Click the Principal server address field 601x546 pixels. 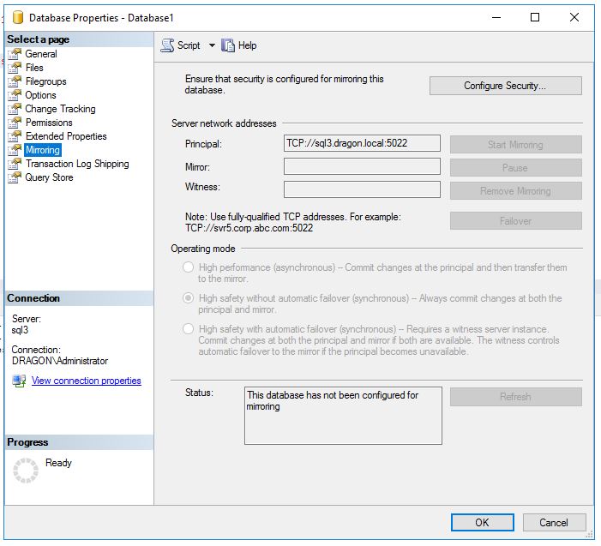point(362,144)
